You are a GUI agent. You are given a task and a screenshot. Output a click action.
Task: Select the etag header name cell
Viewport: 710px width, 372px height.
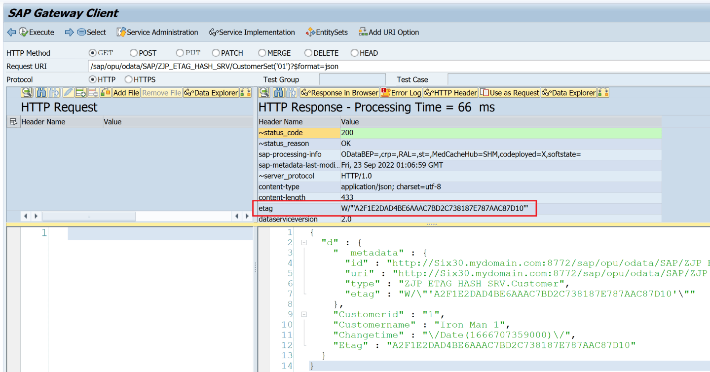(299, 209)
